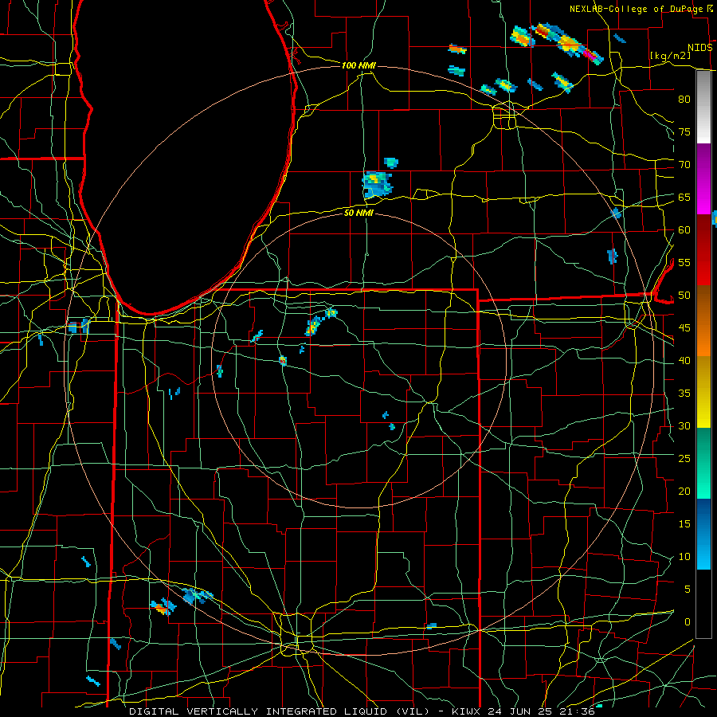Click the scale value 80
The image size is (717, 717).
[x=684, y=100]
